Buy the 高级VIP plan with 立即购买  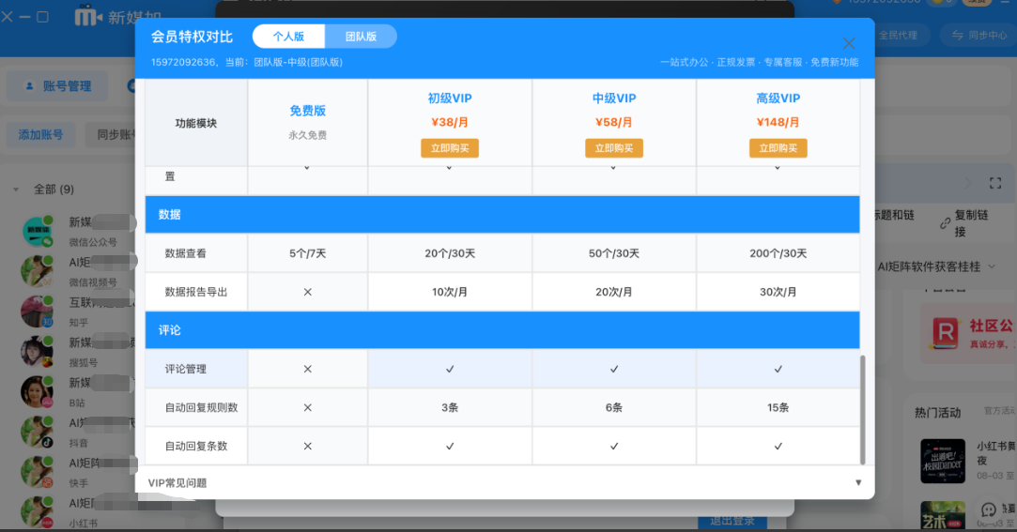[778, 148]
